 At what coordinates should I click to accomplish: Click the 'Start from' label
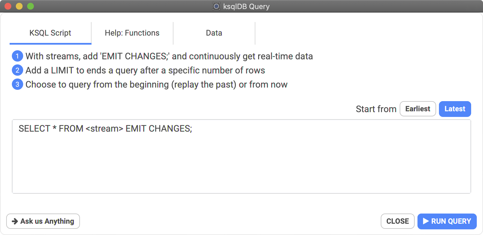tap(376, 109)
